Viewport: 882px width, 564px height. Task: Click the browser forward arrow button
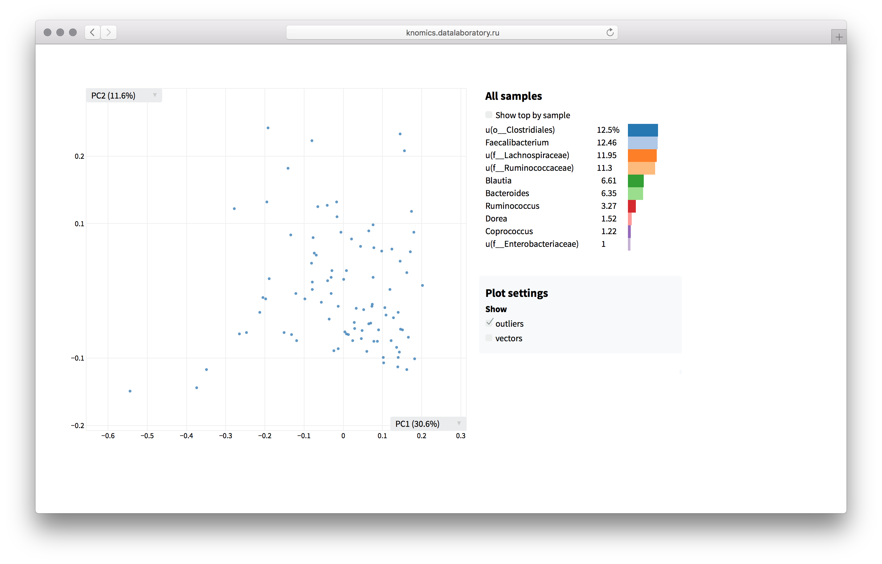coord(109,32)
